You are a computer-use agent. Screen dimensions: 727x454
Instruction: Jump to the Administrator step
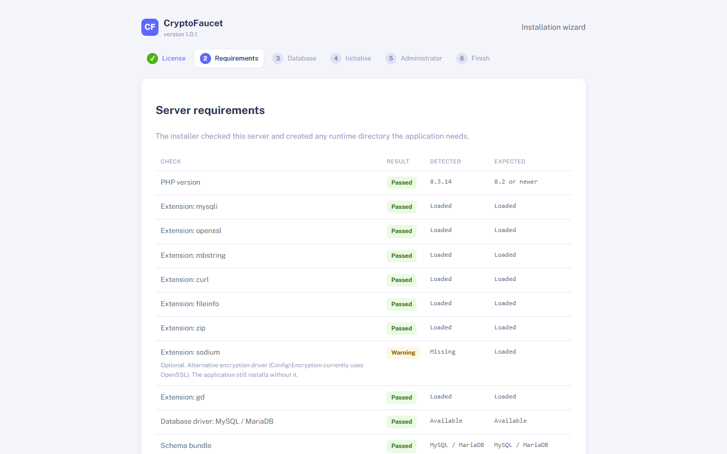[414, 59]
